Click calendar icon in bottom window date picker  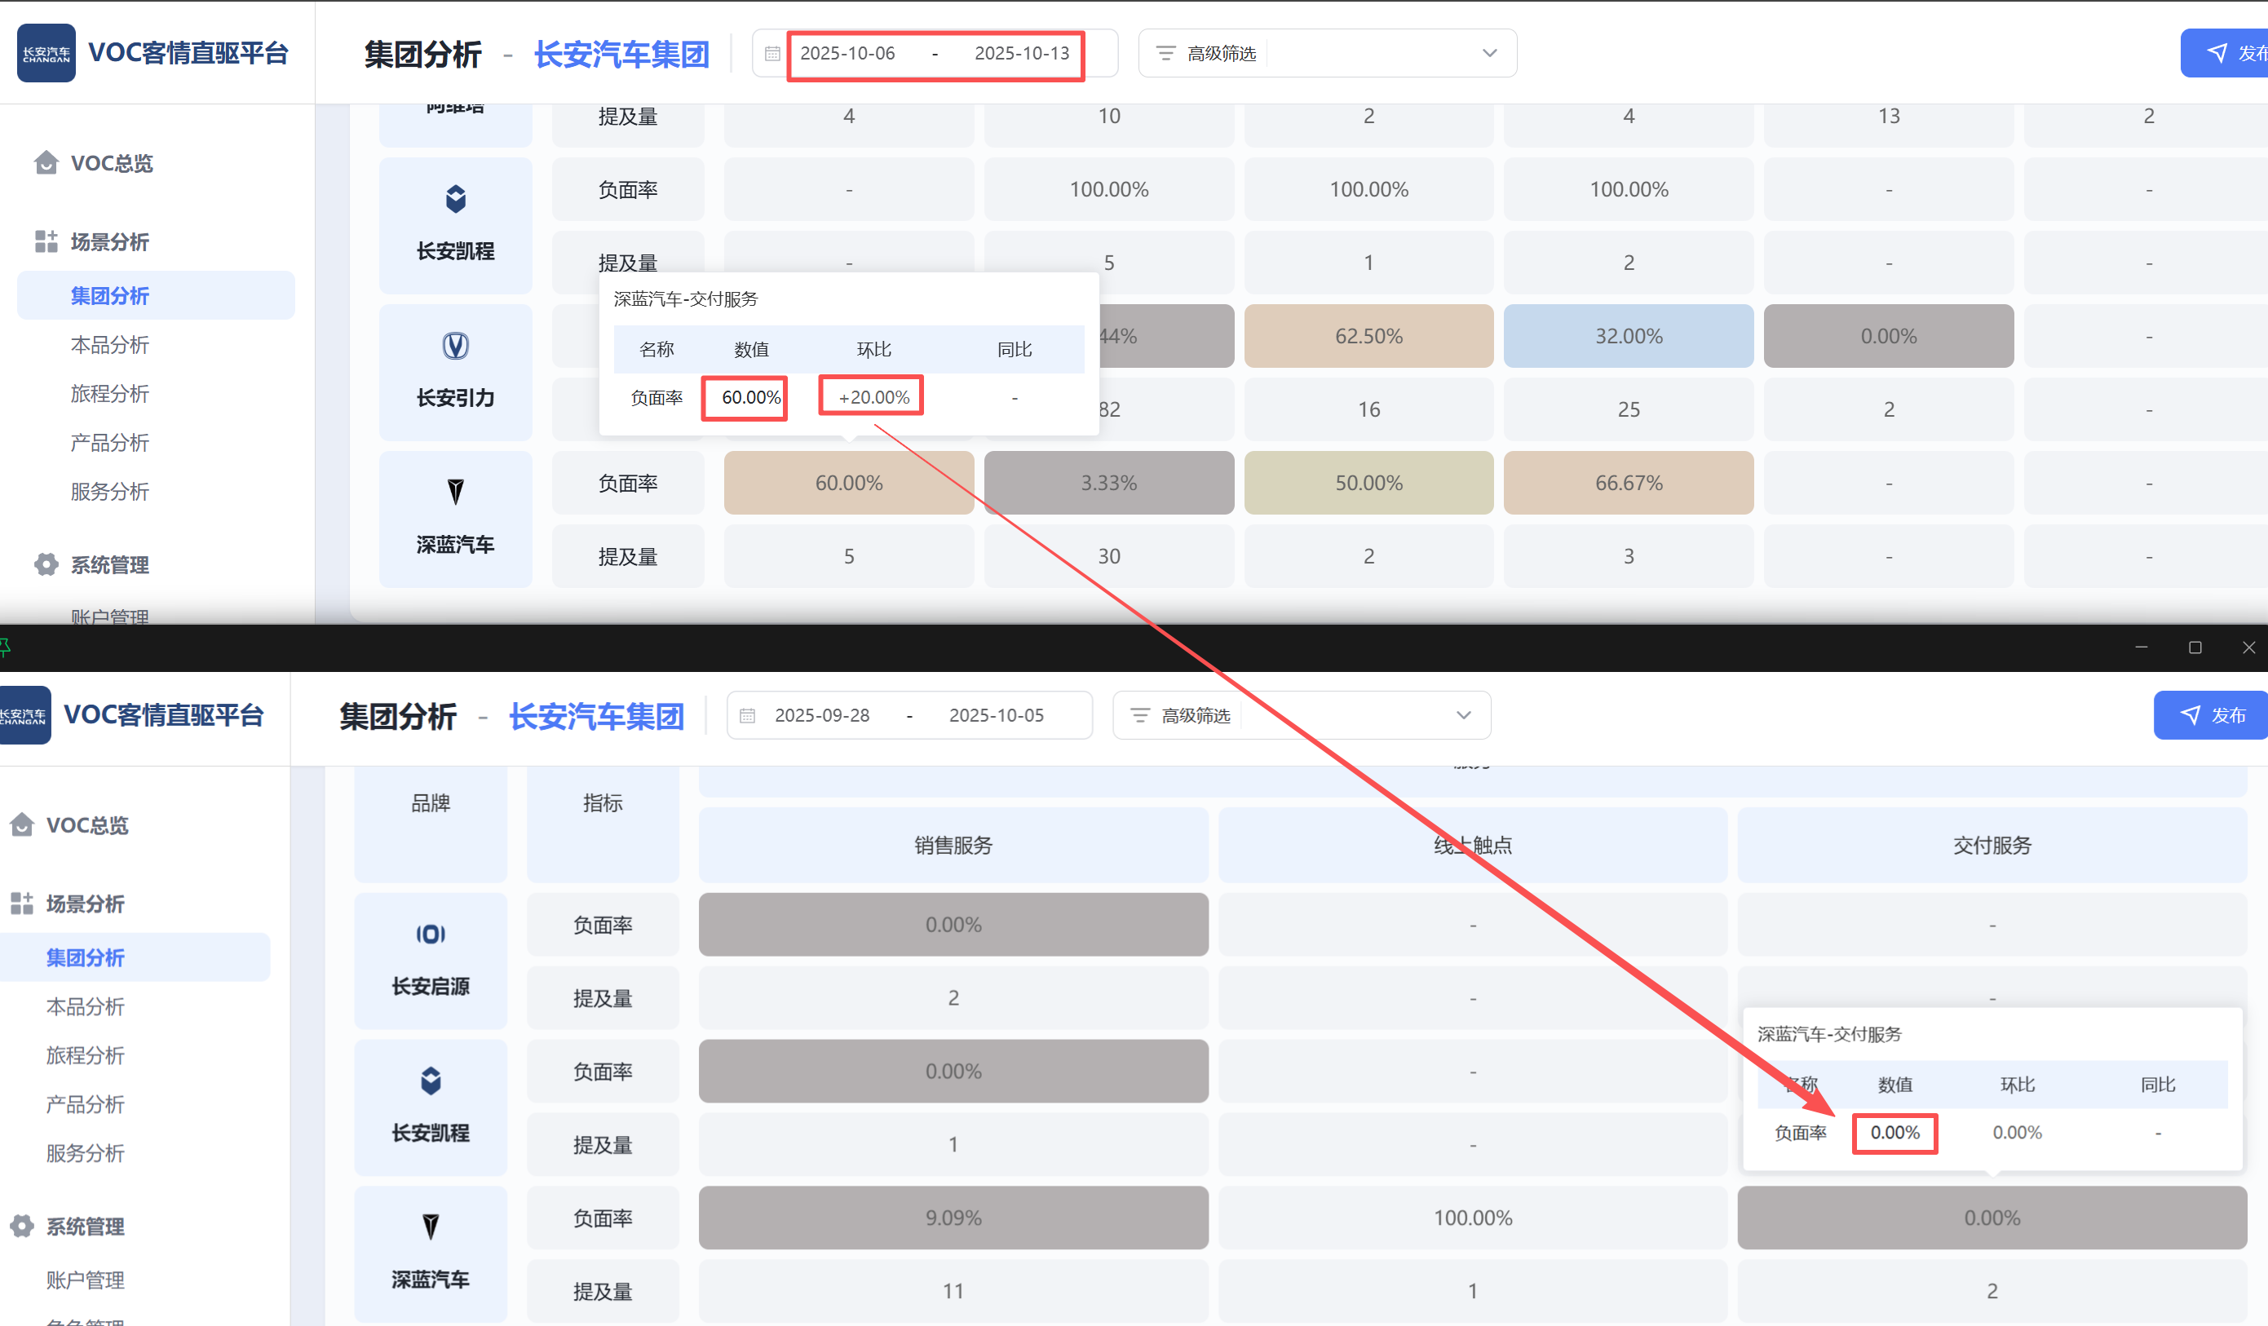point(747,716)
